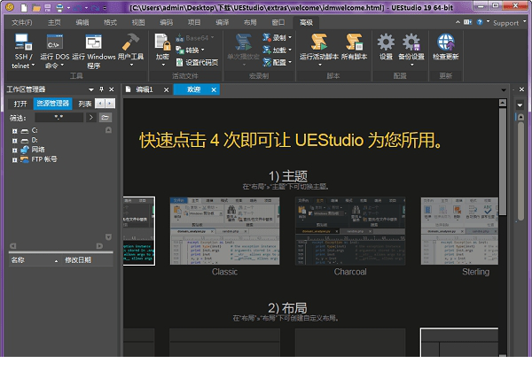Close the Welcome (欢迎) tab
Screen dimensions: 532x371
(214, 89)
